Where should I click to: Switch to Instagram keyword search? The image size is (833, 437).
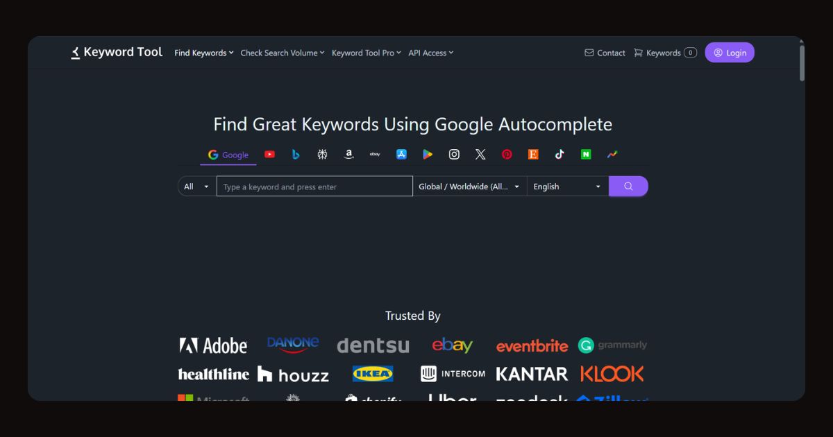(454, 155)
